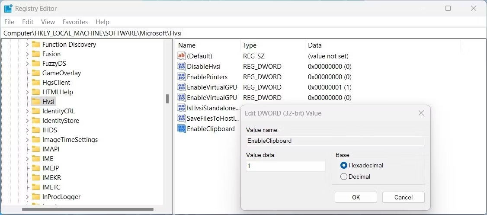The image size is (487, 215).
Task: Expand the IdentityCRL key
Action: (27, 111)
